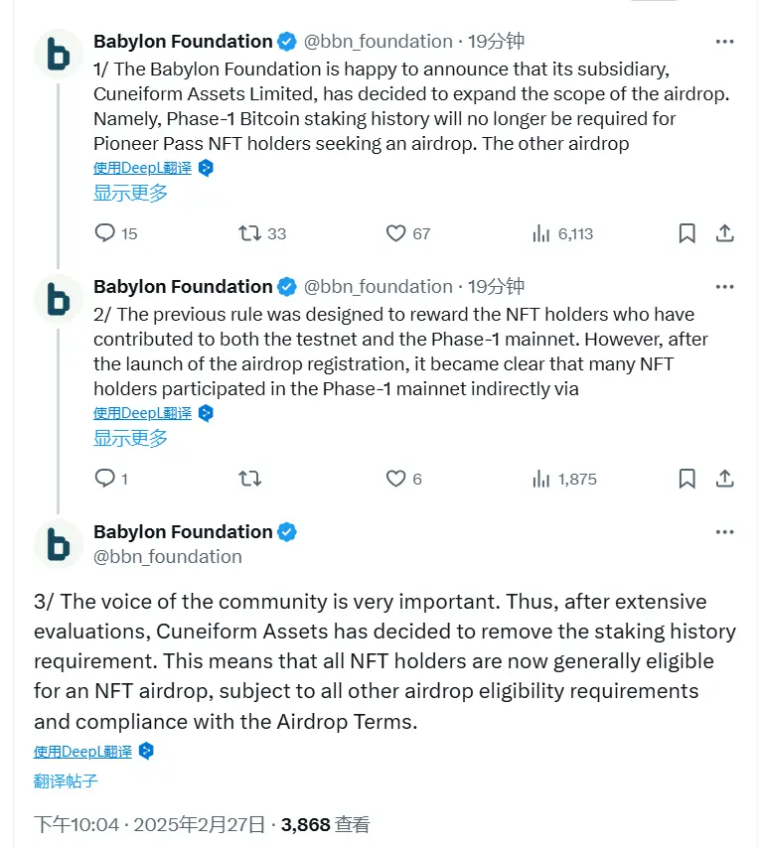Click the reply icon showing 1 comment

tap(103, 478)
